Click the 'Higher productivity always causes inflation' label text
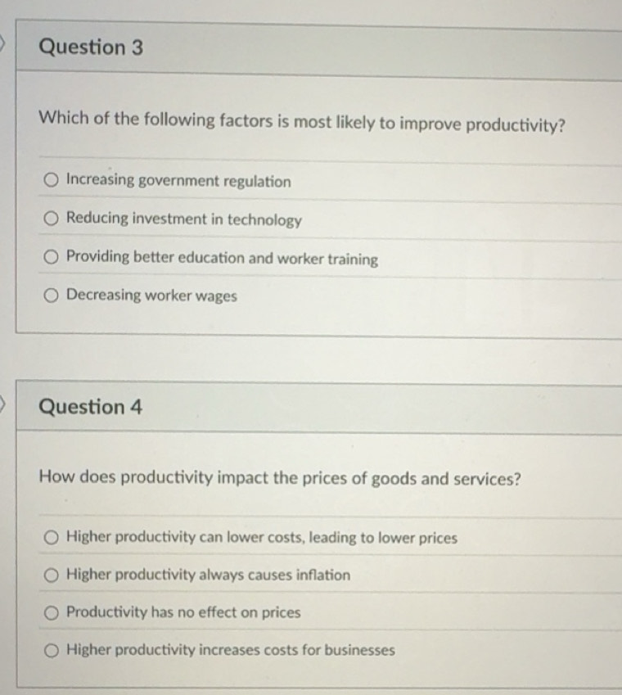Image resolution: width=622 pixels, height=695 pixels. coord(208,575)
